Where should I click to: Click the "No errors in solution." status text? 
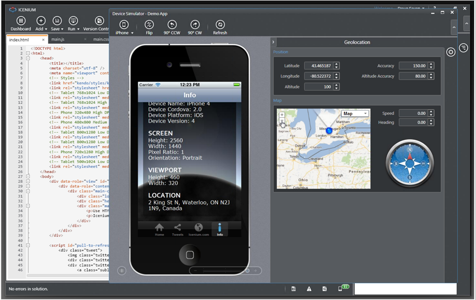pyautogui.click(x=28, y=289)
